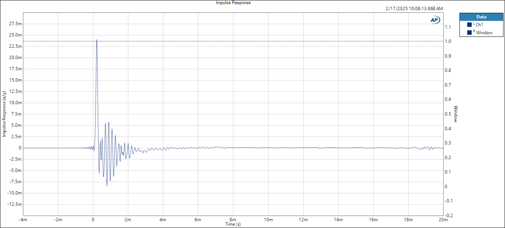Click the -12.5m left axis value
505x228 pixels.
[x=15, y=204]
